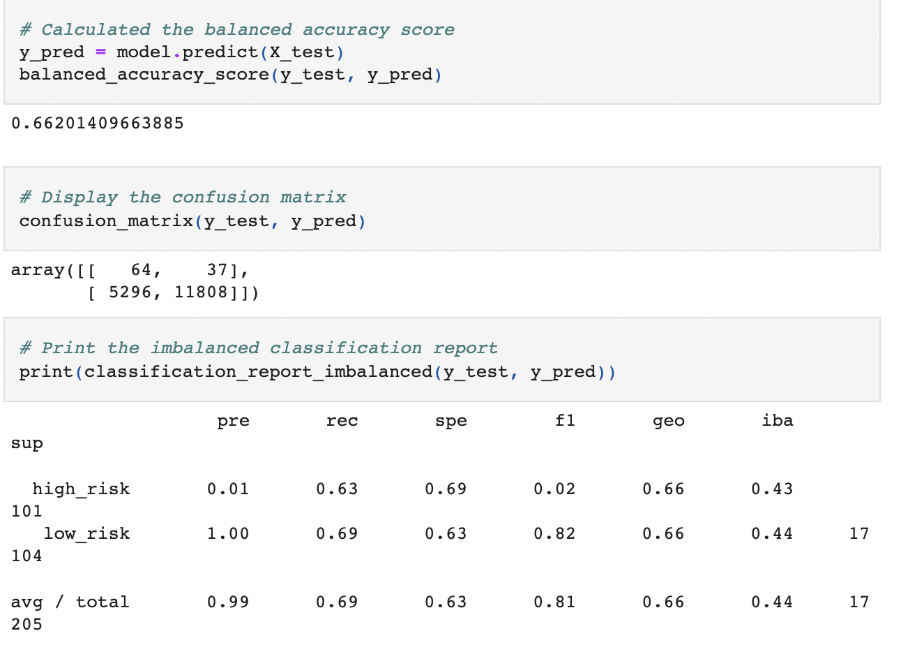Click the 'pre' column header
Viewport: 901px width, 668px height.
pos(234,421)
